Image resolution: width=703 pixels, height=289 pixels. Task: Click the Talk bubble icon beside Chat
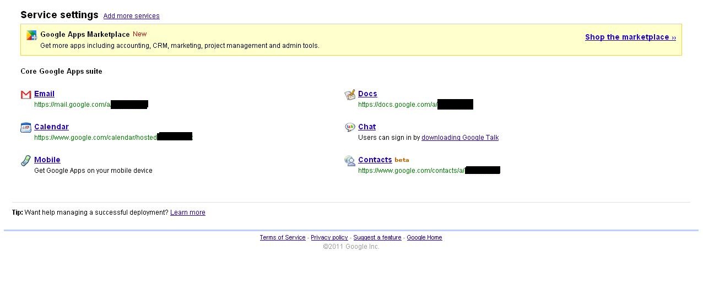pos(350,127)
